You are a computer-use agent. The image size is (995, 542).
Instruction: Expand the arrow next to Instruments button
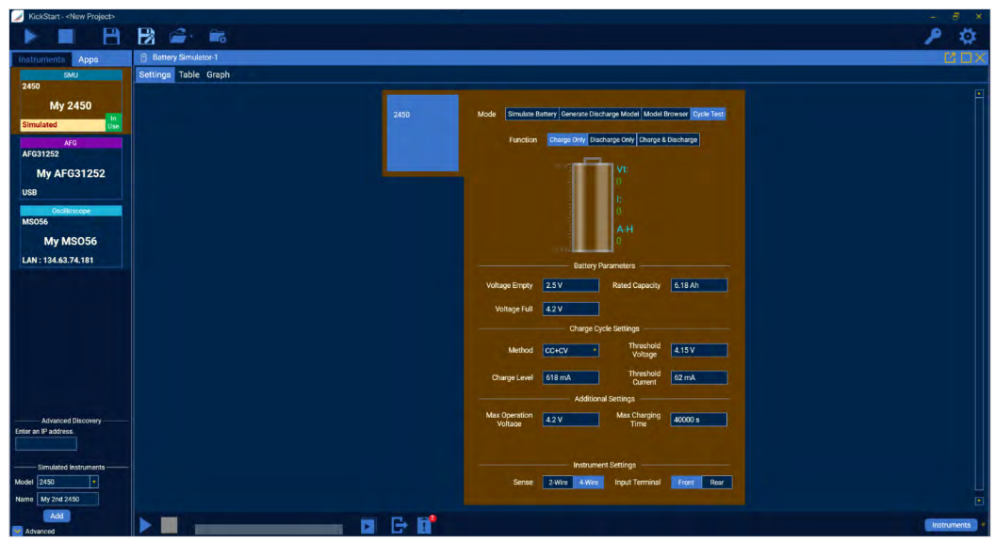tap(983, 525)
